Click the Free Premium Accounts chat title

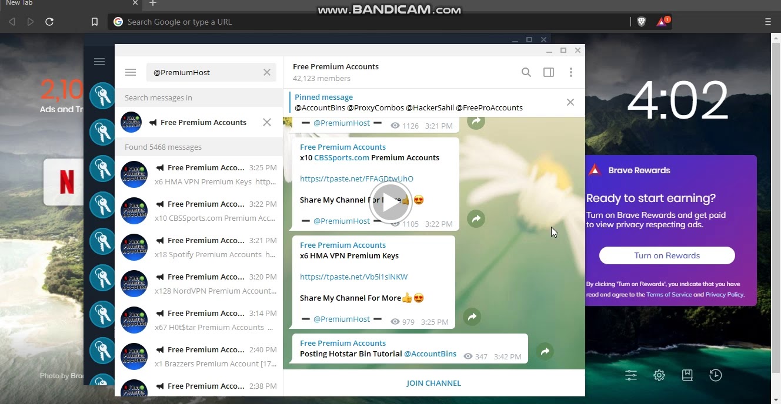pos(336,66)
